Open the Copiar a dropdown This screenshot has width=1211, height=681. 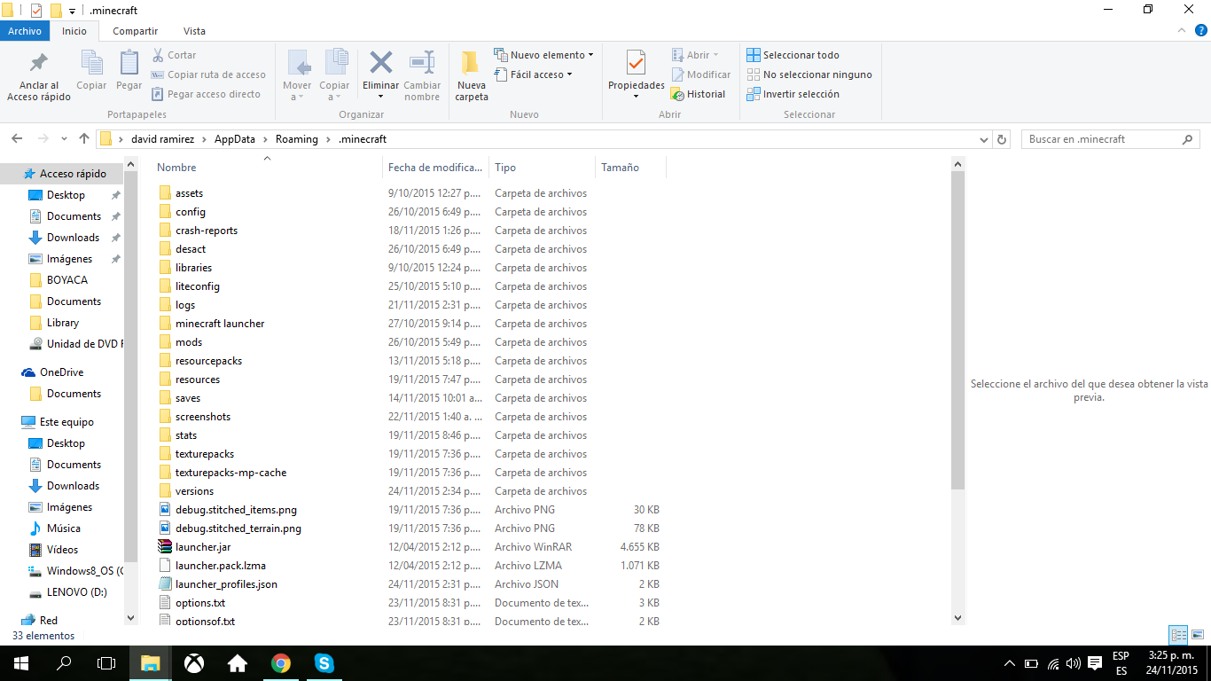(x=334, y=76)
